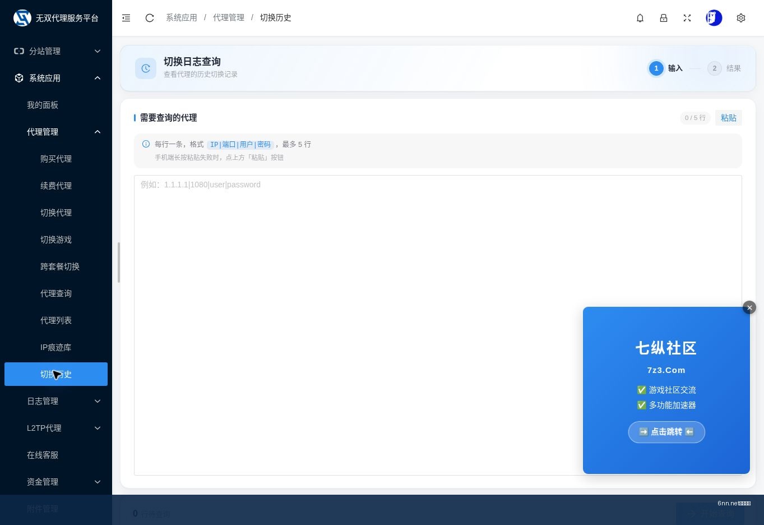Click the 7z3.Com text in the popup
Viewport: 764px width, 525px height.
[x=666, y=370]
